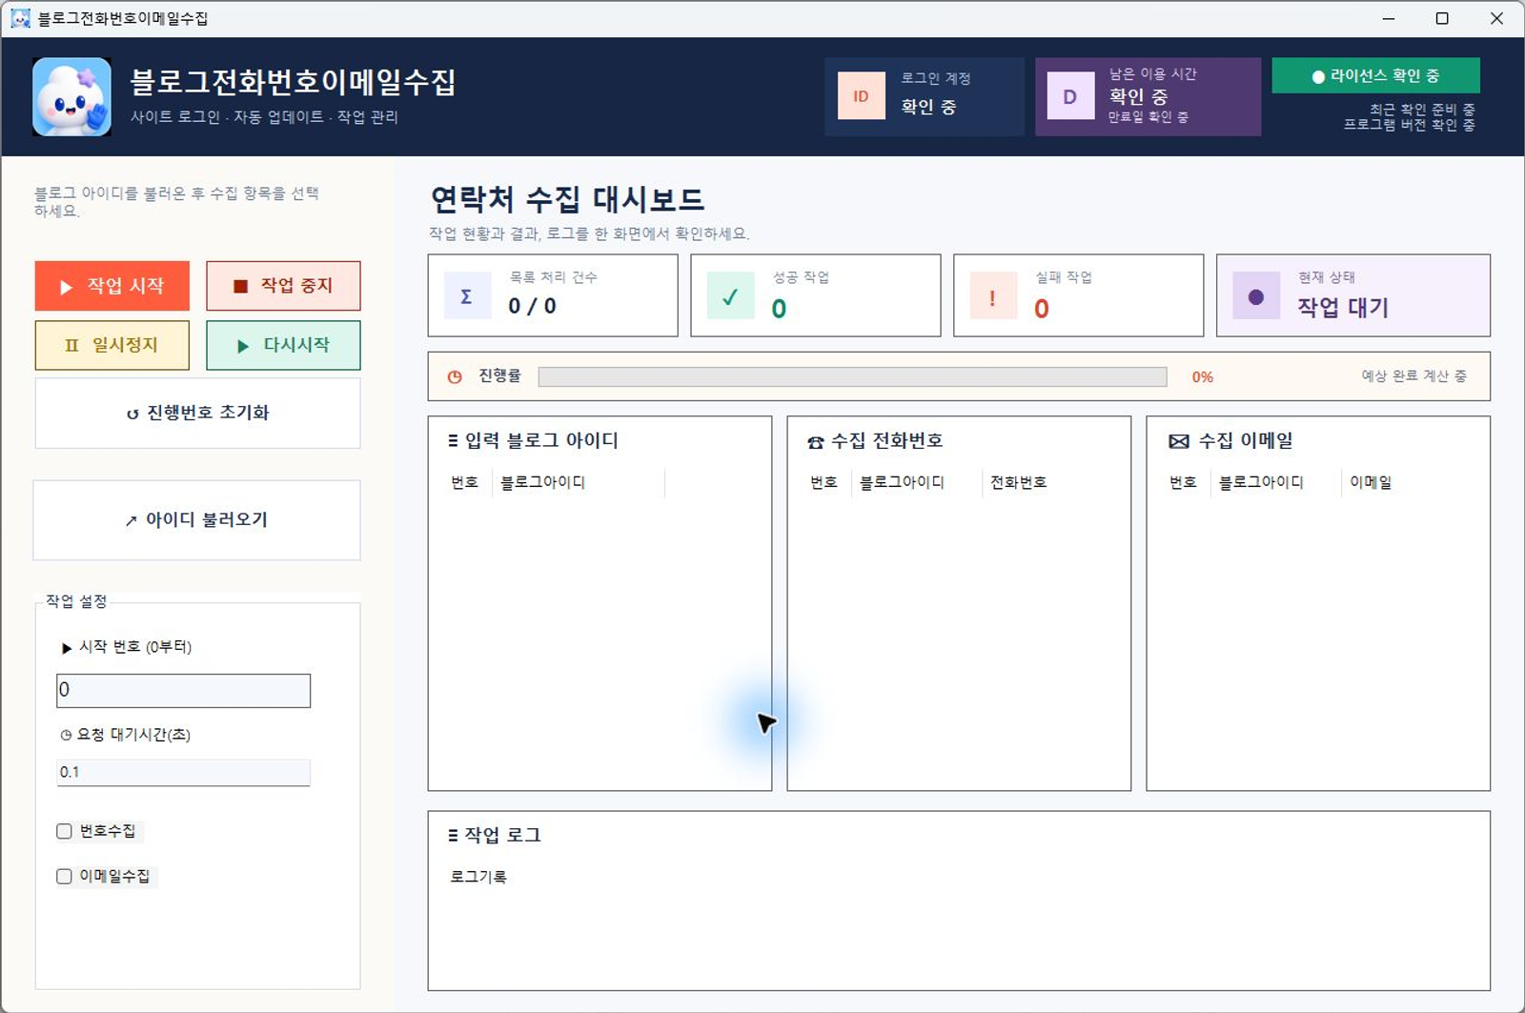Image resolution: width=1525 pixels, height=1013 pixels.
Task: Click the 예상 완료 계산 중 text
Action: (1413, 376)
